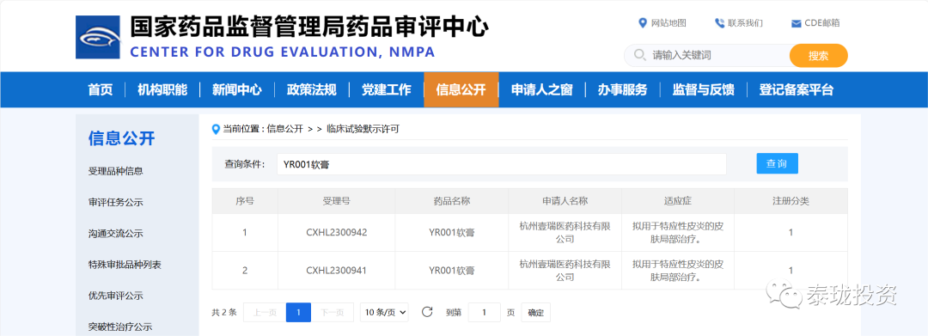
Task: Click the 药品名称 column header
Action: pyautogui.click(x=452, y=201)
